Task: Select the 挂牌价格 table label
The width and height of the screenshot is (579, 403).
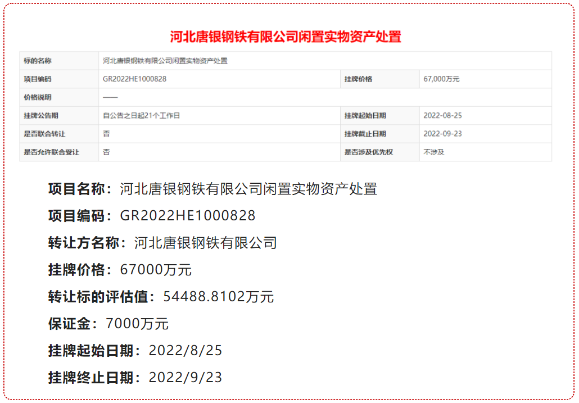Action: [x=379, y=79]
